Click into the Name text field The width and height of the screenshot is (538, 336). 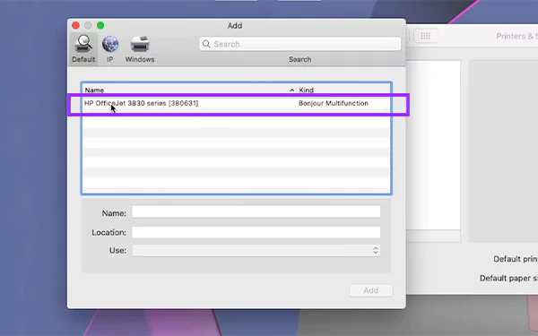(x=256, y=211)
